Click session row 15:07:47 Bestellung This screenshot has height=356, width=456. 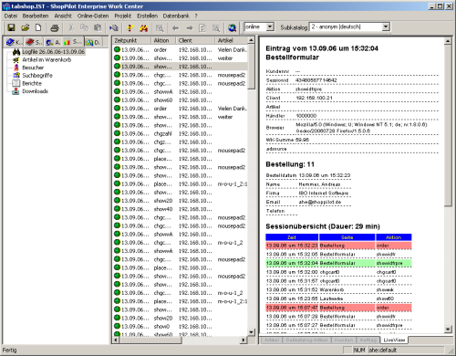(338, 308)
